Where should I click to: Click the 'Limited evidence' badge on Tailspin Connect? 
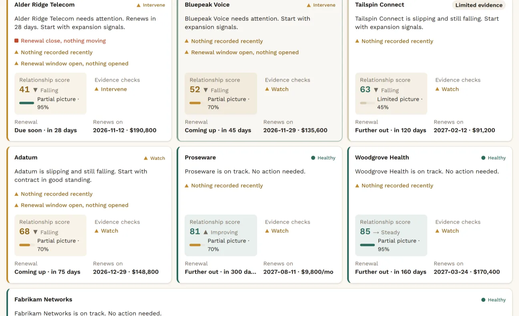[x=479, y=5]
